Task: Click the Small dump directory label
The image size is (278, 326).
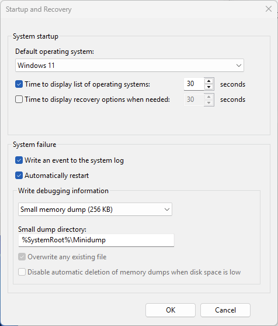Action: pos(53,229)
